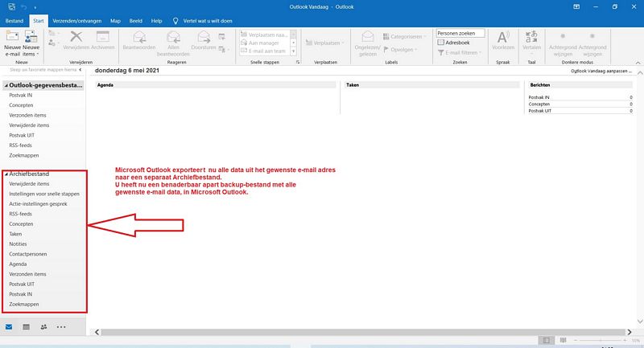
Task: Open the People view icon
Action: pyautogui.click(x=43, y=327)
